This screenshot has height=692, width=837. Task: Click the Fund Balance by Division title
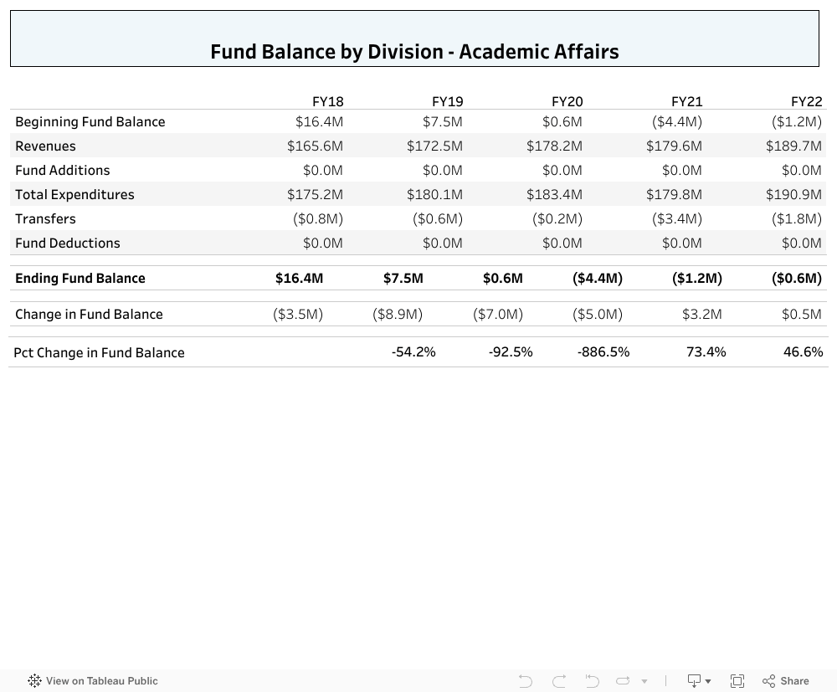pos(415,51)
